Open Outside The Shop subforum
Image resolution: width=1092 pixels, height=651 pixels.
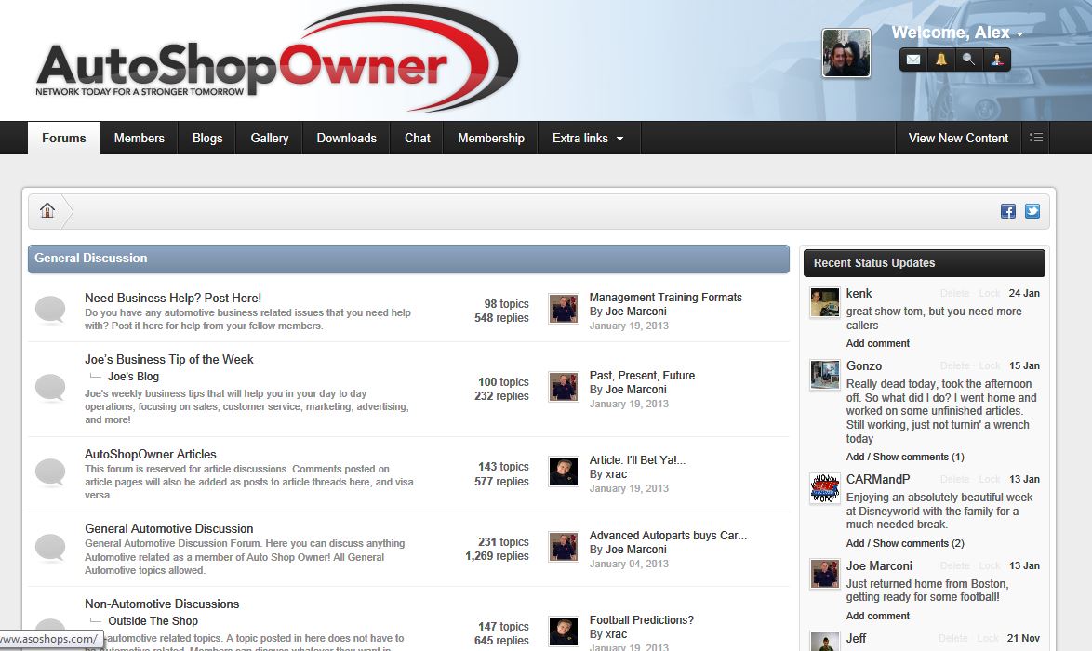[153, 621]
